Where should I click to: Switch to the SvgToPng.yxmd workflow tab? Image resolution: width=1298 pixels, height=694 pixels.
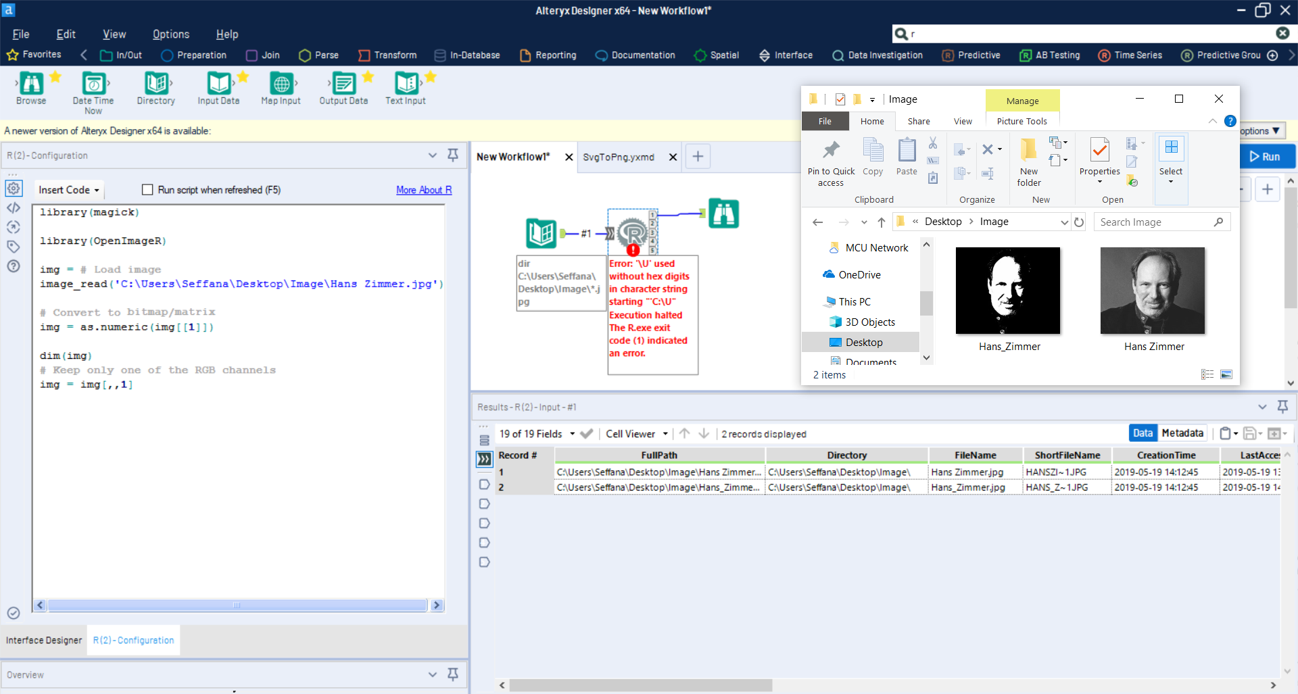tap(619, 156)
